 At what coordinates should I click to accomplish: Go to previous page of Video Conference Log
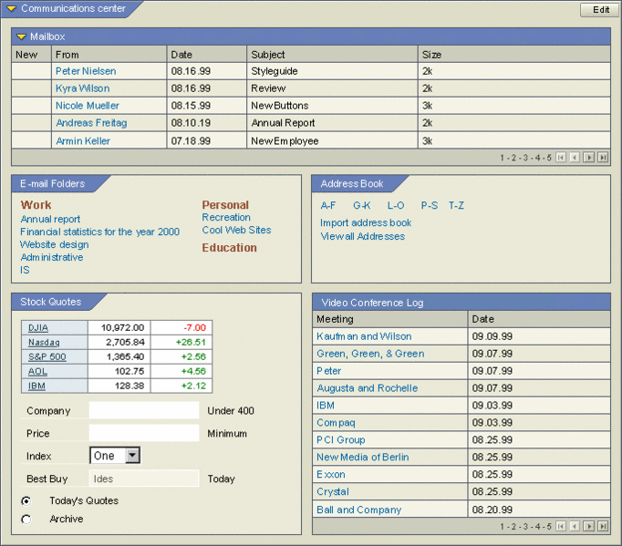click(x=575, y=526)
